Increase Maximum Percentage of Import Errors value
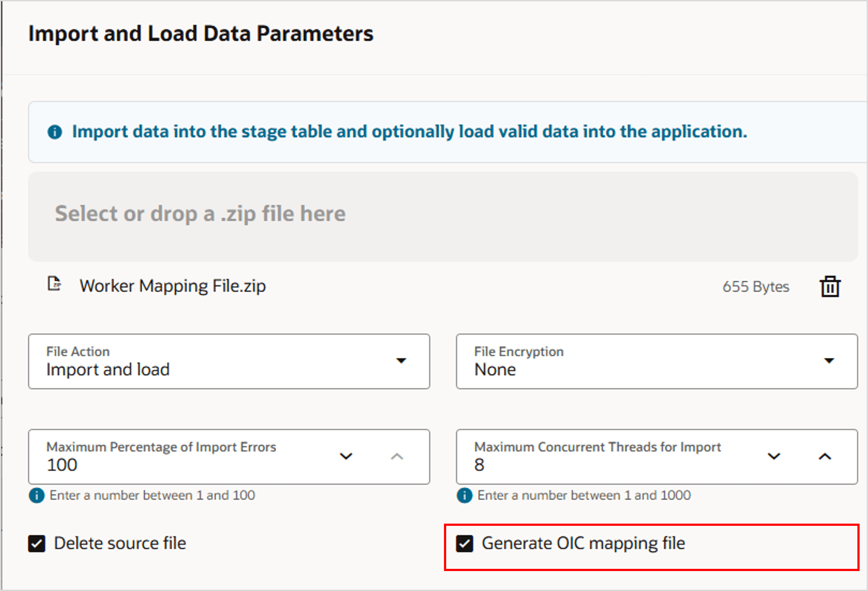The width and height of the screenshot is (868, 591). (397, 456)
